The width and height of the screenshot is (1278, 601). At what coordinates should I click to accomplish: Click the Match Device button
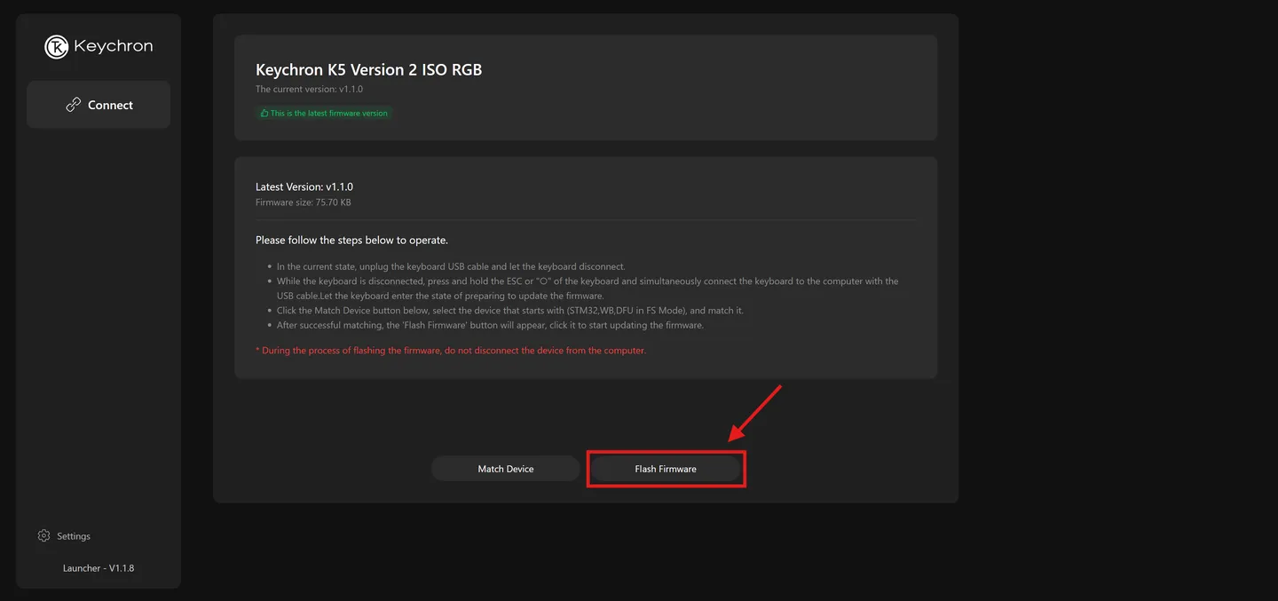click(x=506, y=469)
